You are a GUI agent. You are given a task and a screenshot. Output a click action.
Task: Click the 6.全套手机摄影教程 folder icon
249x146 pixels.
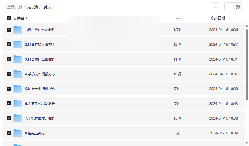click(18, 103)
